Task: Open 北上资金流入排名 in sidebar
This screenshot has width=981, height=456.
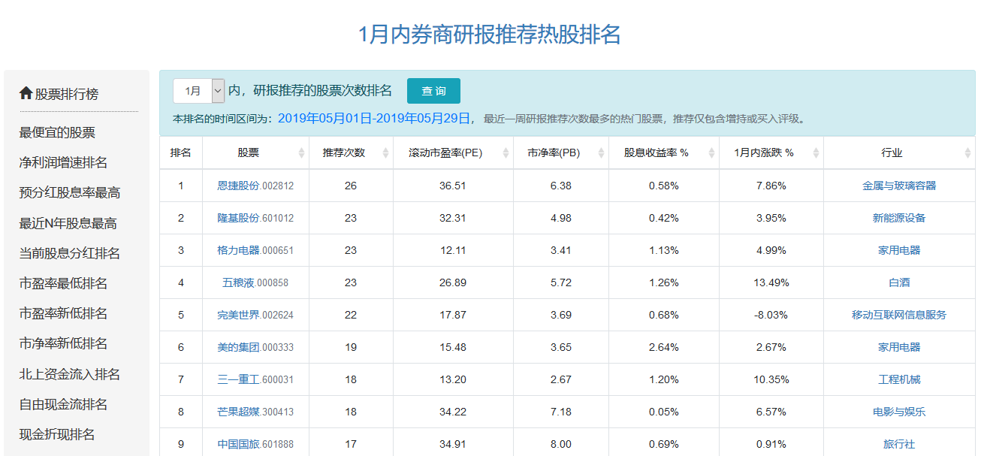Action: point(69,375)
